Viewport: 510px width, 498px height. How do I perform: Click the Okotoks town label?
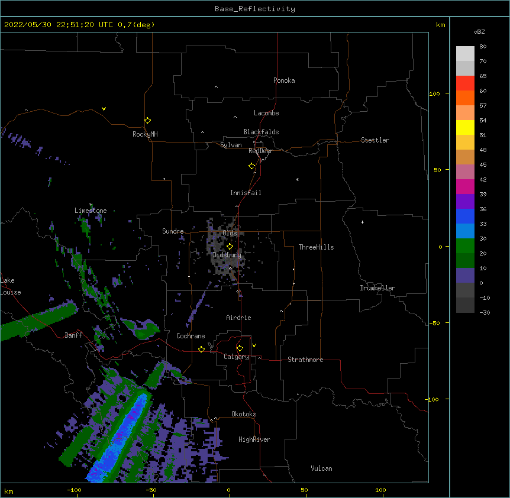coord(244,414)
